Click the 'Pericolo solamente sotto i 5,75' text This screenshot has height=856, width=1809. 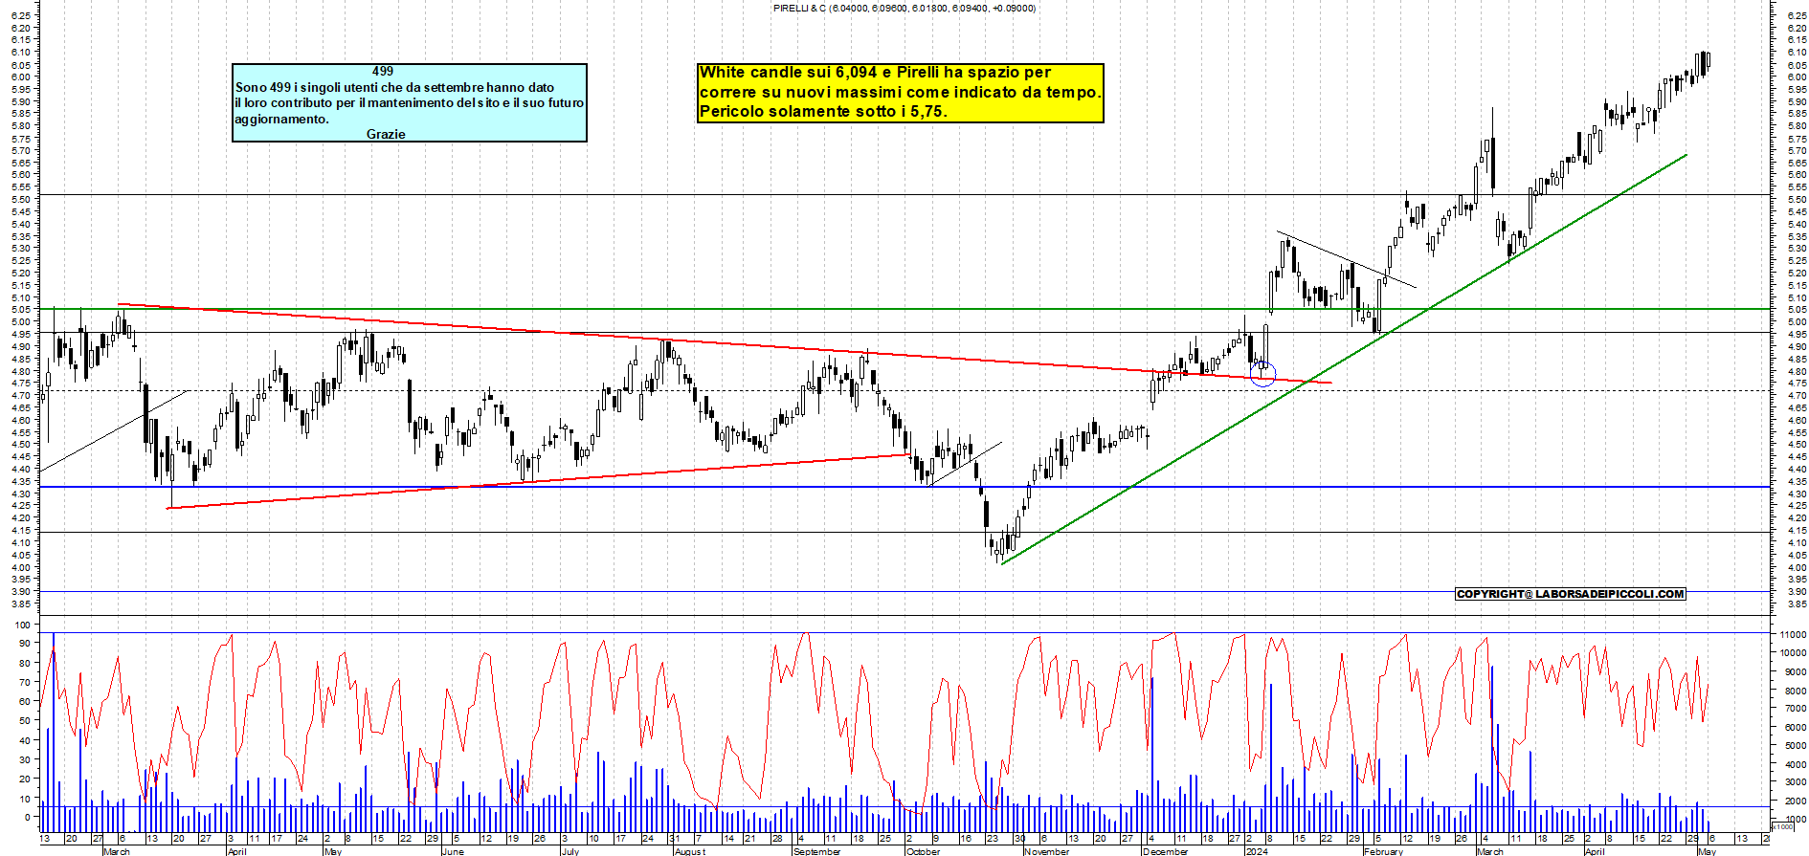click(x=823, y=111)
